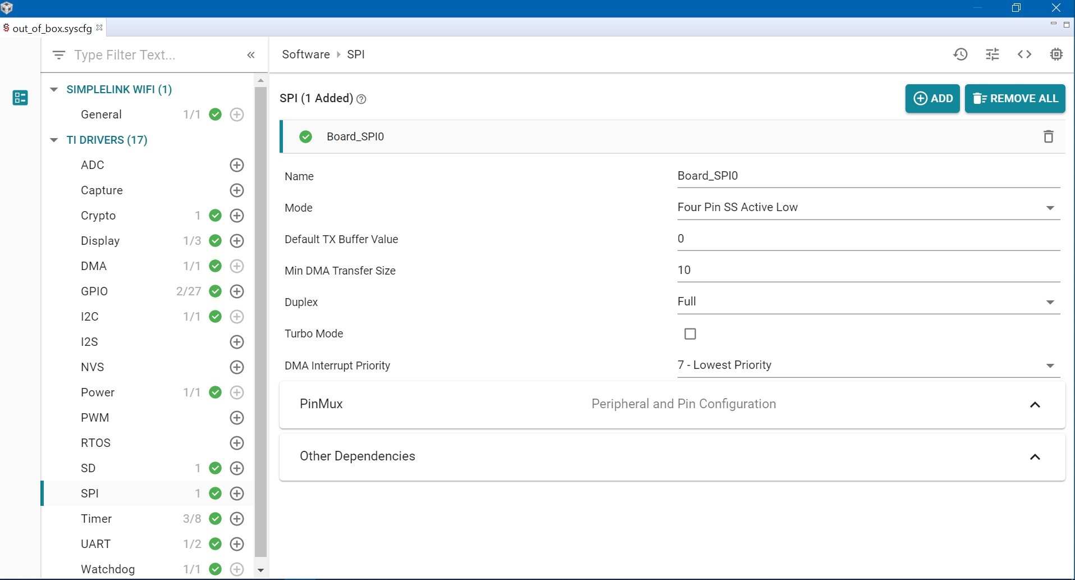The width and height of the screenshot is (1075, 580).
Task: Click Software in the breadcrumb
Action: pyautogui.click(x=306, y=54)
